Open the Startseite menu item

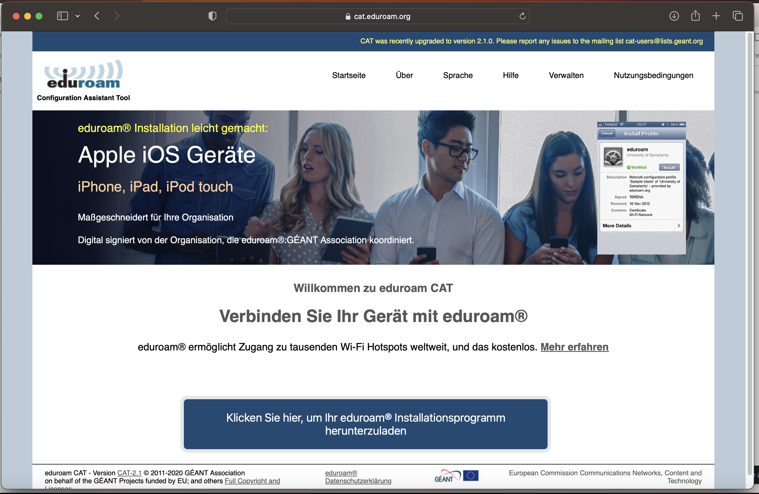click(349, 75)
